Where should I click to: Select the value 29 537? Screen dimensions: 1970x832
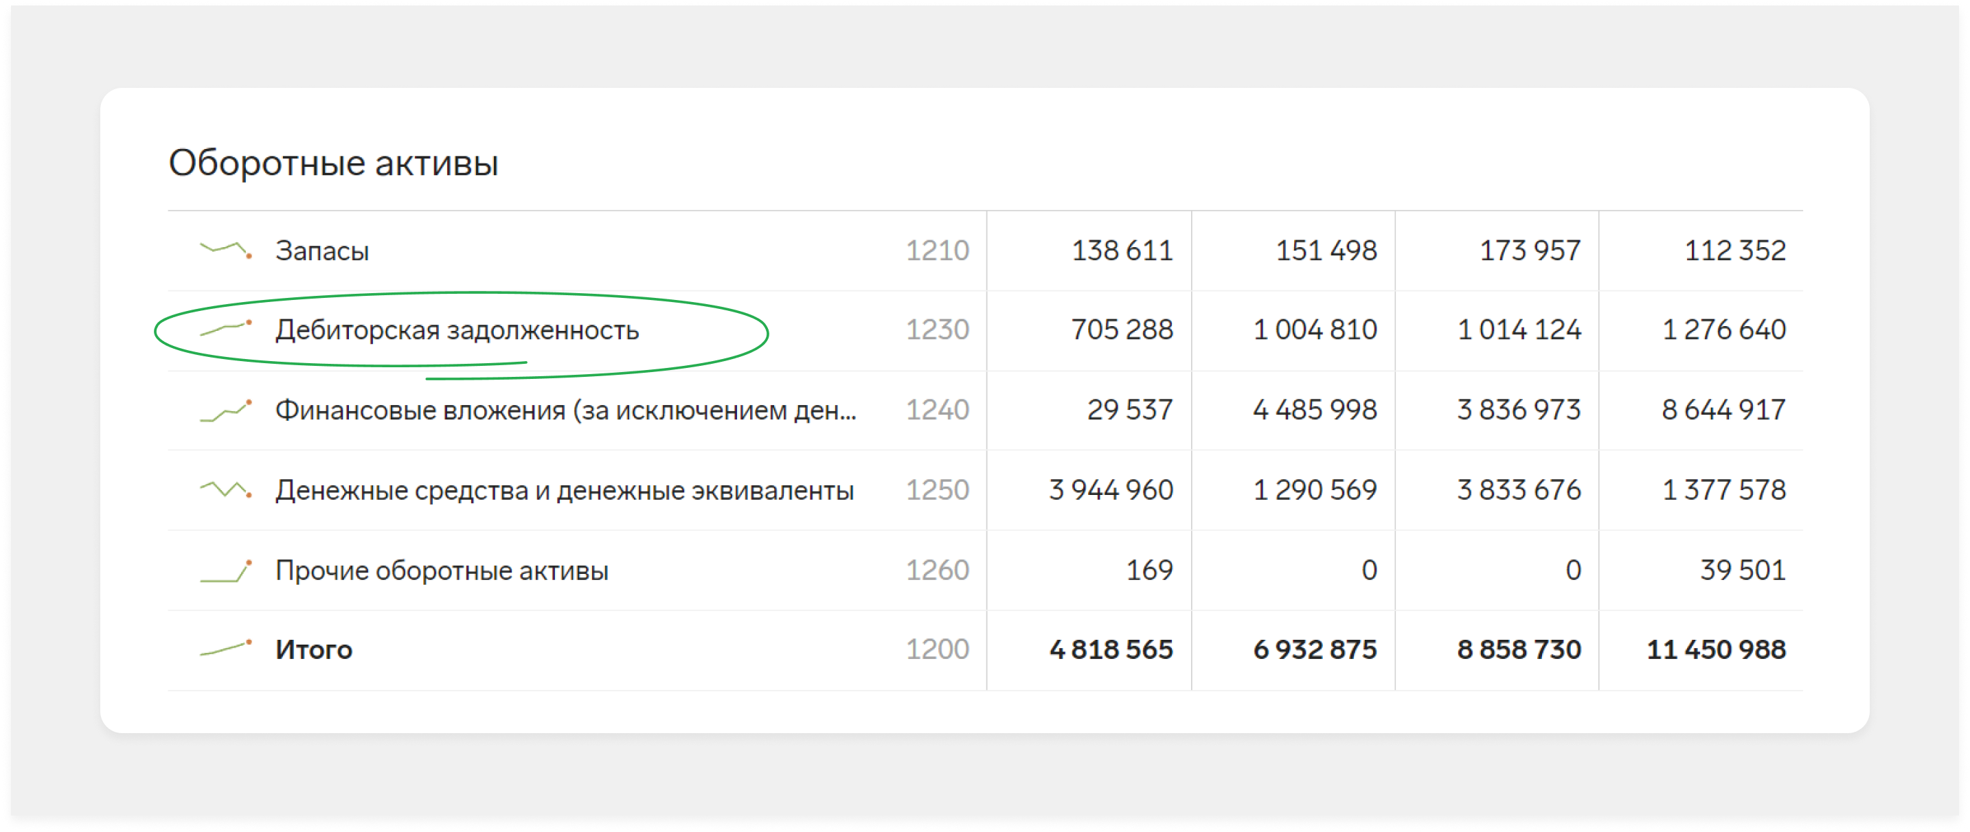point(1131,410)
